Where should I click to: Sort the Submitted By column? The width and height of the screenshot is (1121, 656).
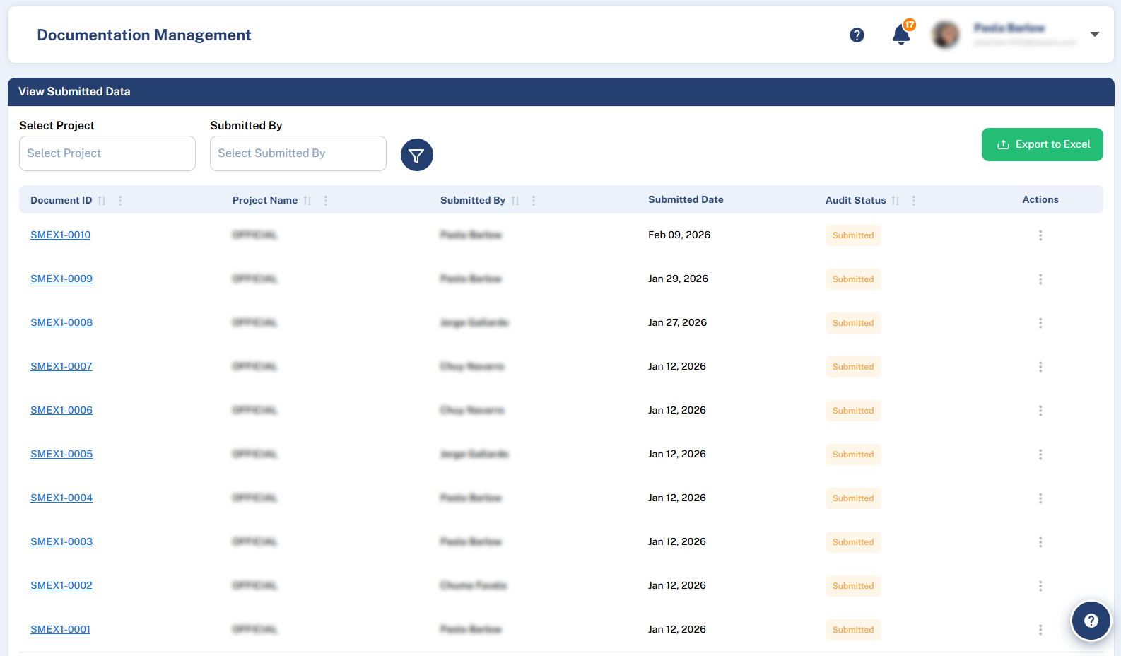pos(515,201)
